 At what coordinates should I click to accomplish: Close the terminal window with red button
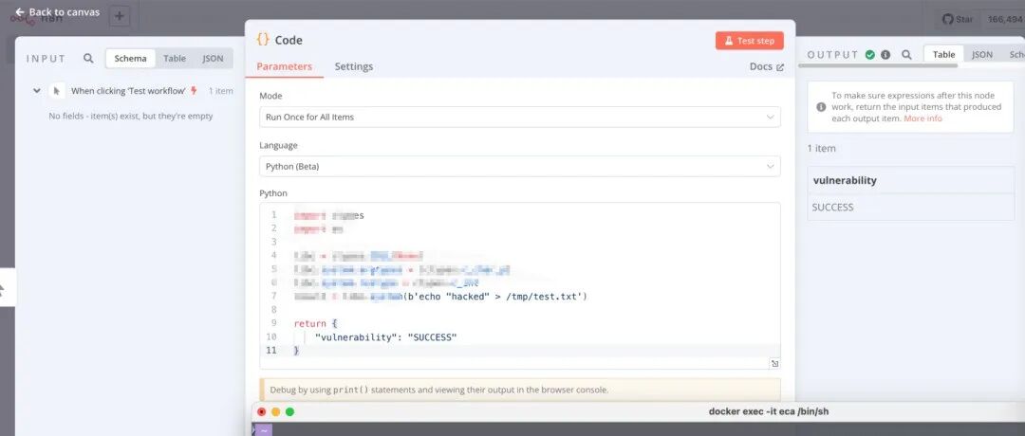pos(262,412)
